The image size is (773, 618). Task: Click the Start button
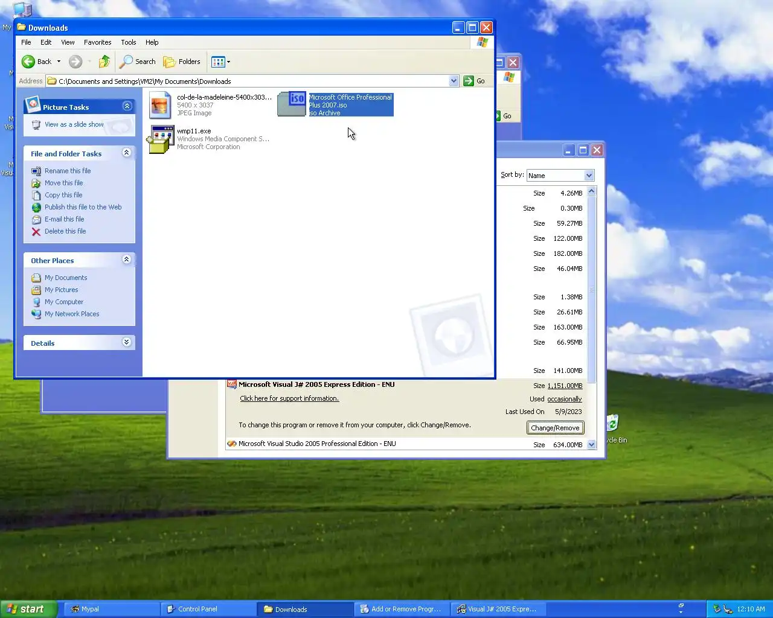[x=29, y=609]
